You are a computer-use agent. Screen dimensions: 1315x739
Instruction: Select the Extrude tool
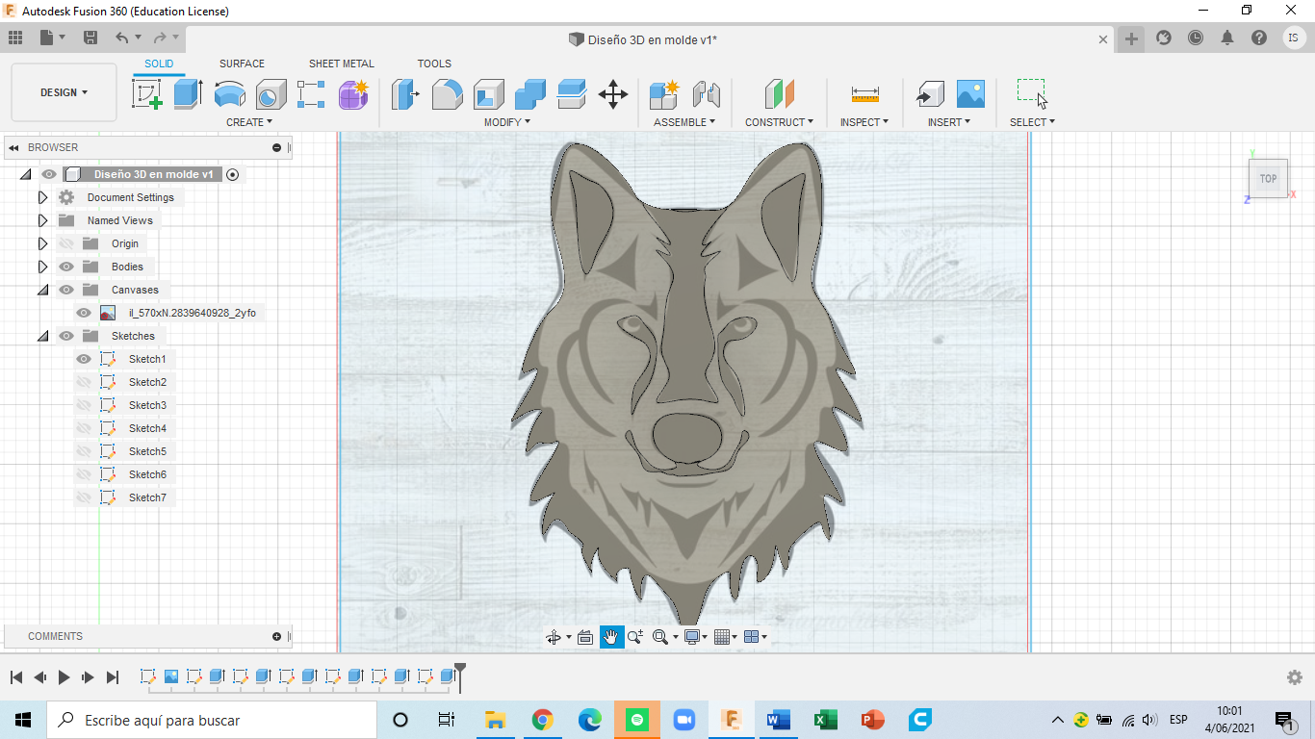pos(187,94)
